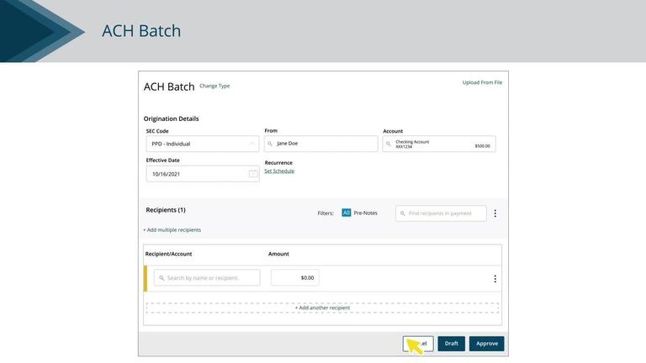Viewport: 646px width, 363px height.
Task: Click the Set Schedule recurrence link
Action: tap(279, 171)
